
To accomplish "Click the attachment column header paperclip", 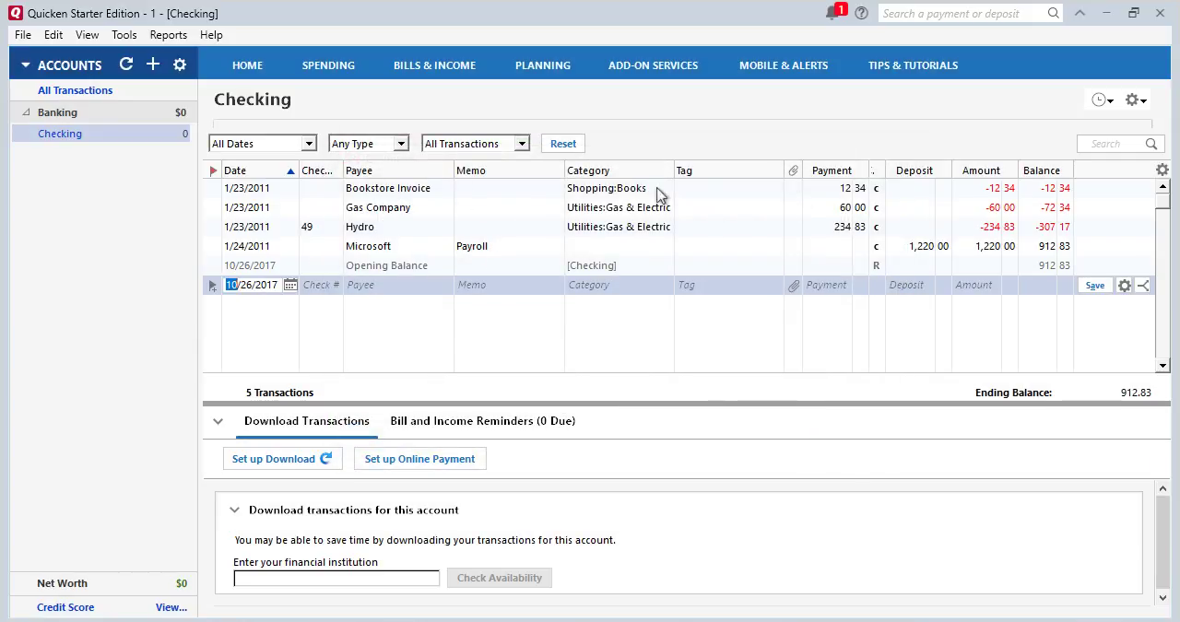I will [793, 170].
